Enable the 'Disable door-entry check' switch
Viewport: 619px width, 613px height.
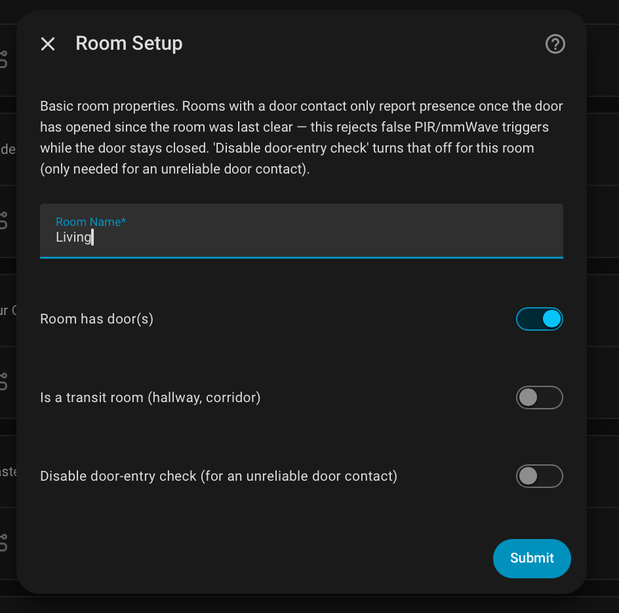(539, 476)
